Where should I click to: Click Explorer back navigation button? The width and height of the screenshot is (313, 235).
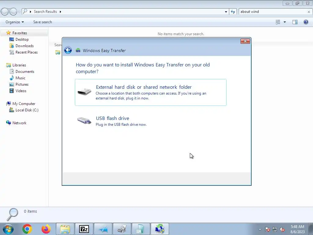[5, 12]
